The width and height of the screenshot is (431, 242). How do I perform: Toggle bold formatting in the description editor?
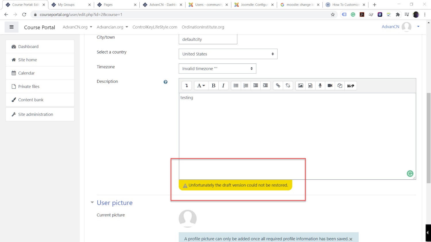click(213, 86)
